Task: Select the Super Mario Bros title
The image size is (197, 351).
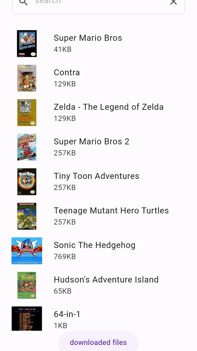Action: [x=88, y=38]
